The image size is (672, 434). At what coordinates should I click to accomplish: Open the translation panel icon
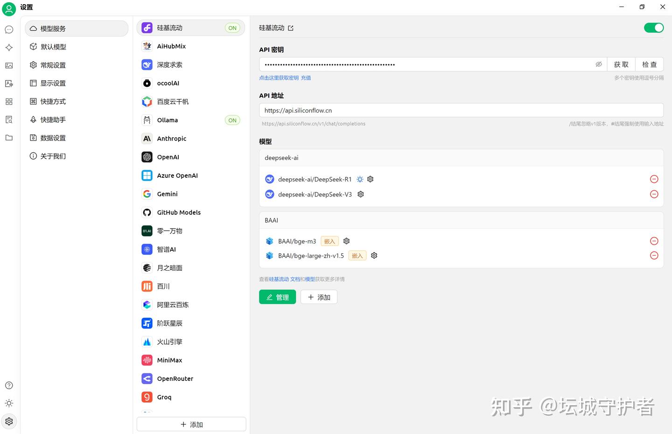tap(9, 83)
